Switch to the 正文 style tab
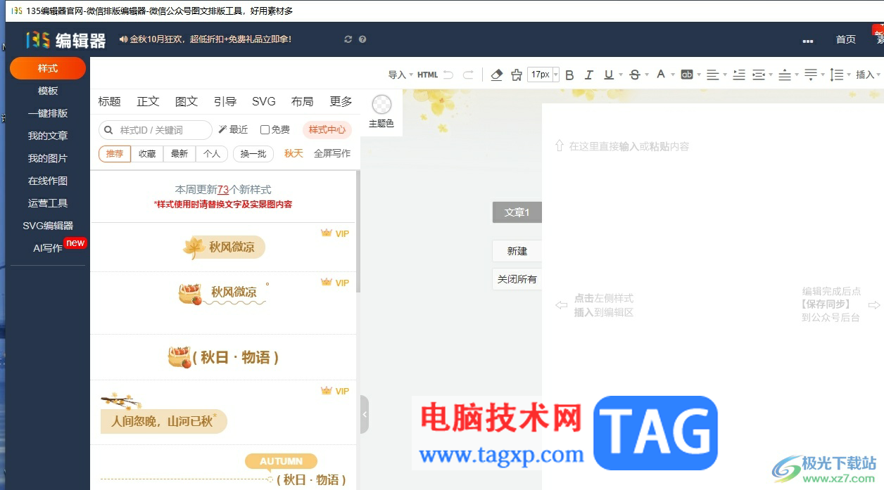Viewport: 884px width, 490px height. click(x=148, y=101)
